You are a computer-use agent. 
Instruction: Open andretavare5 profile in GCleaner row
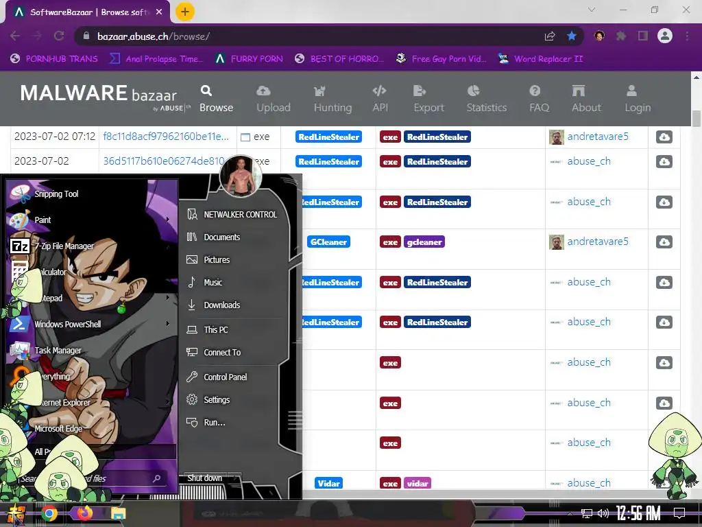[598, 242]
